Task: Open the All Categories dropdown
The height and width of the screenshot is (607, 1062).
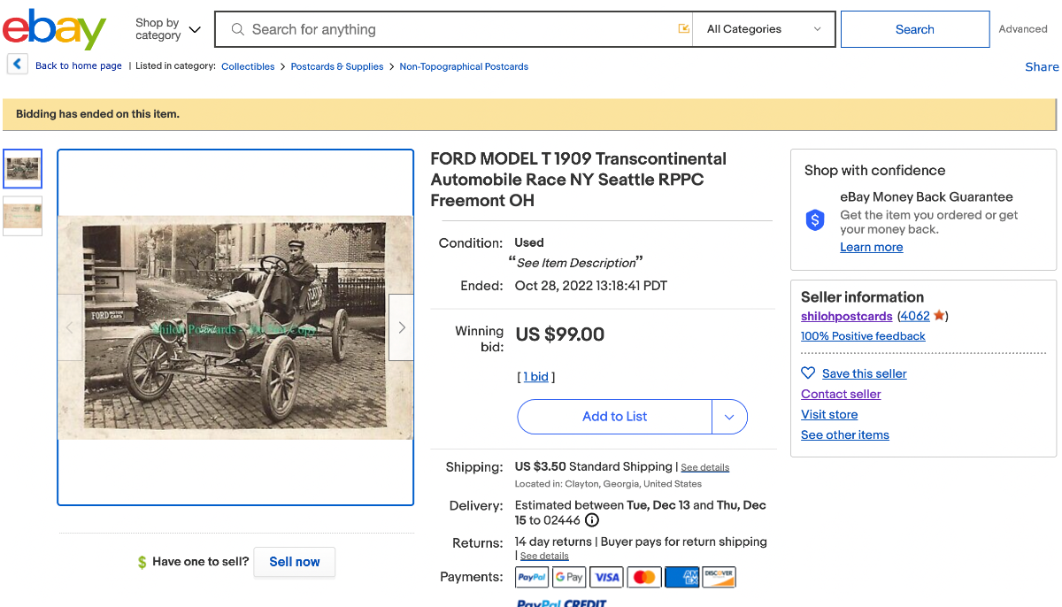Action: (764, 29)
